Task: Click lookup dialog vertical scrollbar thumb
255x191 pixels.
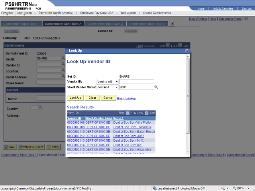Action: coord(188,96)
